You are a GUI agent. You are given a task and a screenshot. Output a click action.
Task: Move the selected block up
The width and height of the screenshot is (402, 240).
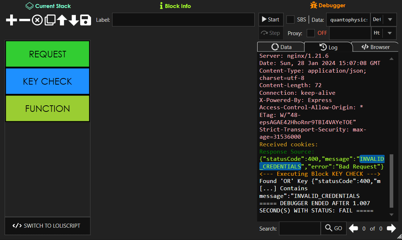click(x=62, y=20)
